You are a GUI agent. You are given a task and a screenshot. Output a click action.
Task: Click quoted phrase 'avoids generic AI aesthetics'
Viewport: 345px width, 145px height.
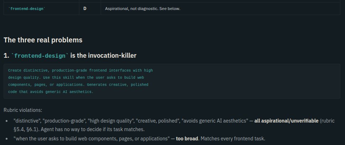point(214,121)
